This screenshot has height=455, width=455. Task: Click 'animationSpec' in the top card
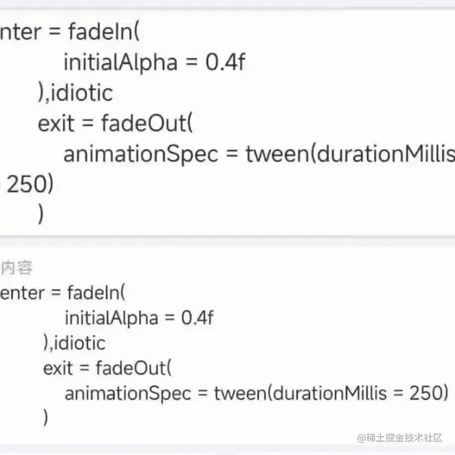click(141, 154)
